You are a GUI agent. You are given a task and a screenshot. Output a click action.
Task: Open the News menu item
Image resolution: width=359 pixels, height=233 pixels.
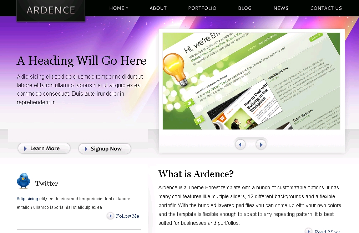pos(281,8)
